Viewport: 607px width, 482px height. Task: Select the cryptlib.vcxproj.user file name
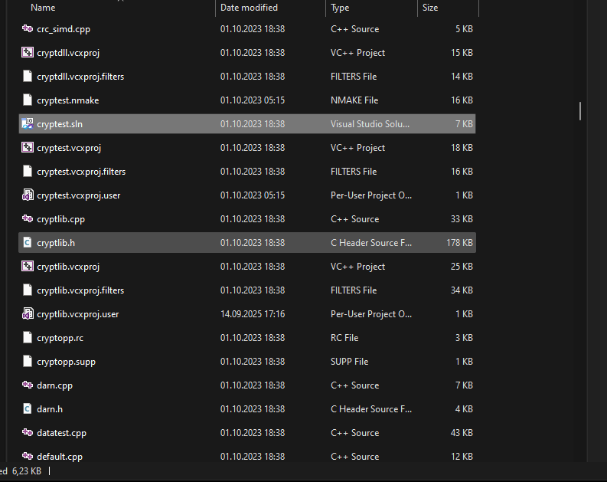[77, 314]
